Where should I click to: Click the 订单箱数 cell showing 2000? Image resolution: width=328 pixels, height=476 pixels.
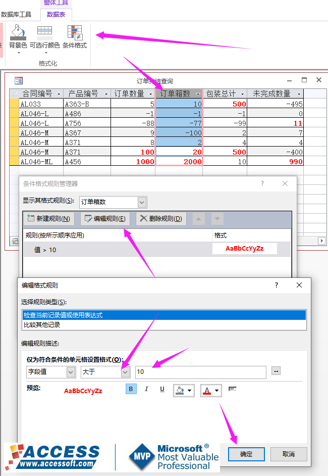click(179, 161)
